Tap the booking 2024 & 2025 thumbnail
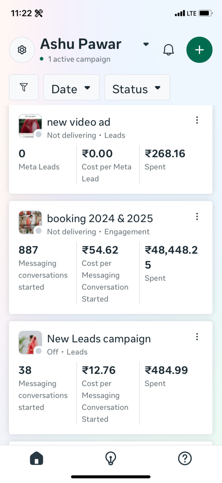 click(30, 222)
